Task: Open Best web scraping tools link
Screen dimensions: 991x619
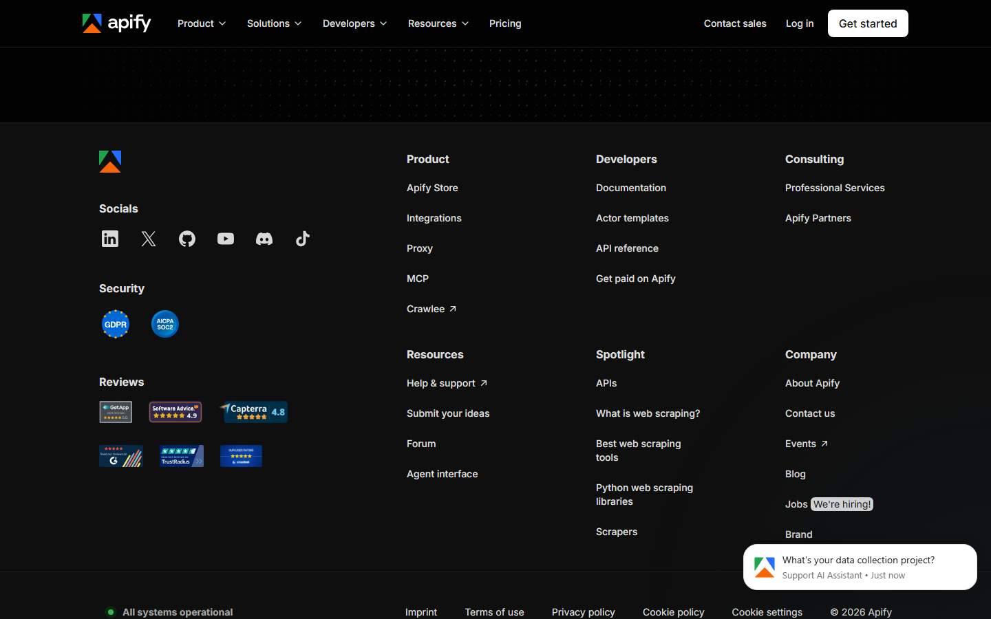Action: (639, 450)
